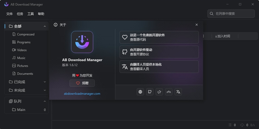Click the Documents file icon
Viewport: 259px width, 129px height.
coord(14,74)
